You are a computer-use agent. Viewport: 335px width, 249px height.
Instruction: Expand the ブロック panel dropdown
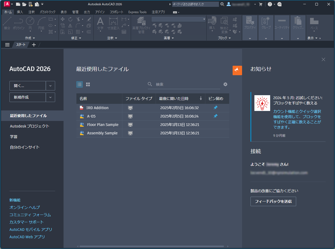(x=224, y=38)
